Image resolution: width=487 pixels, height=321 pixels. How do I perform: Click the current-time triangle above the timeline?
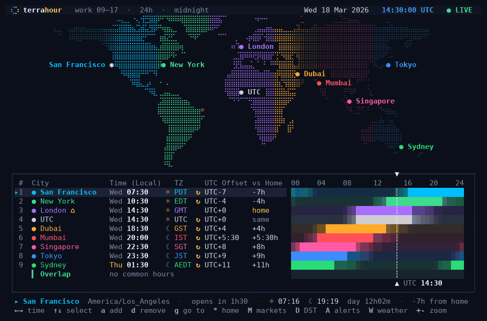click(397, 174)
